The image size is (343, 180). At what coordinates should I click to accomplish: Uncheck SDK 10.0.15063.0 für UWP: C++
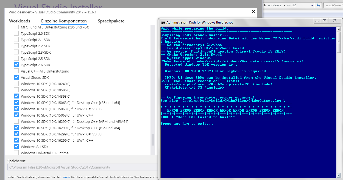[x=16, y=115]
